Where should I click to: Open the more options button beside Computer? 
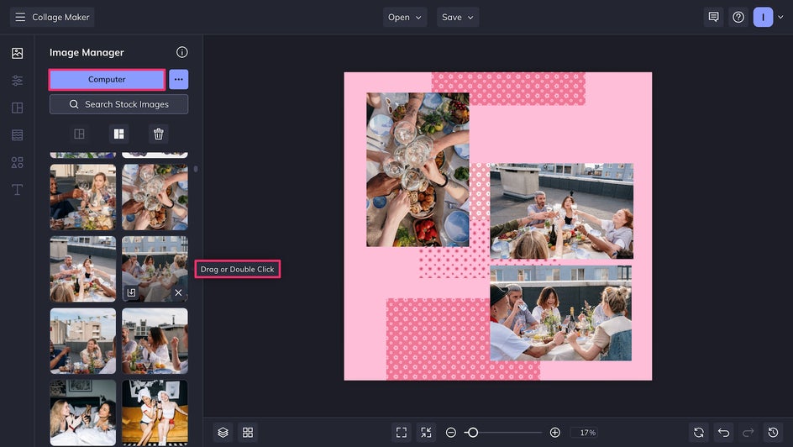click(x=179, y=79)
